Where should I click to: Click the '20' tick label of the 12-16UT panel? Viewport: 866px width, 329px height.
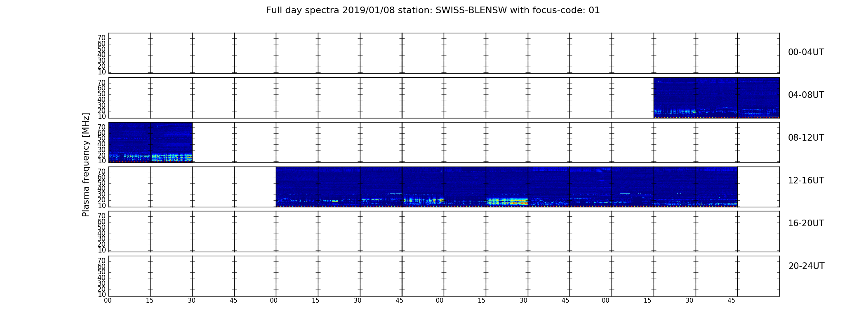coord(101,200)
